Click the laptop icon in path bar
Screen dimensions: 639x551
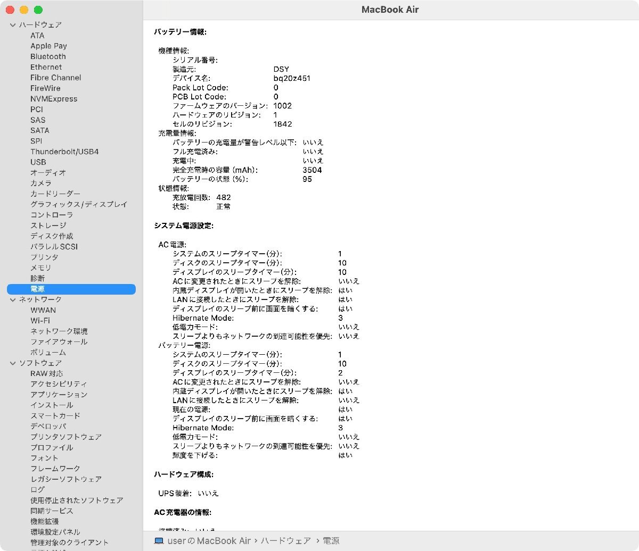159,541
